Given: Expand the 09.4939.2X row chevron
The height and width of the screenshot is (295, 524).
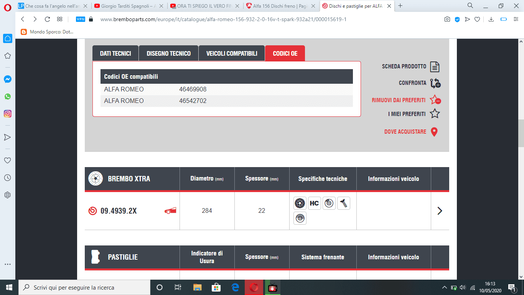Looking at the screenshot, I should click(440, 210).
